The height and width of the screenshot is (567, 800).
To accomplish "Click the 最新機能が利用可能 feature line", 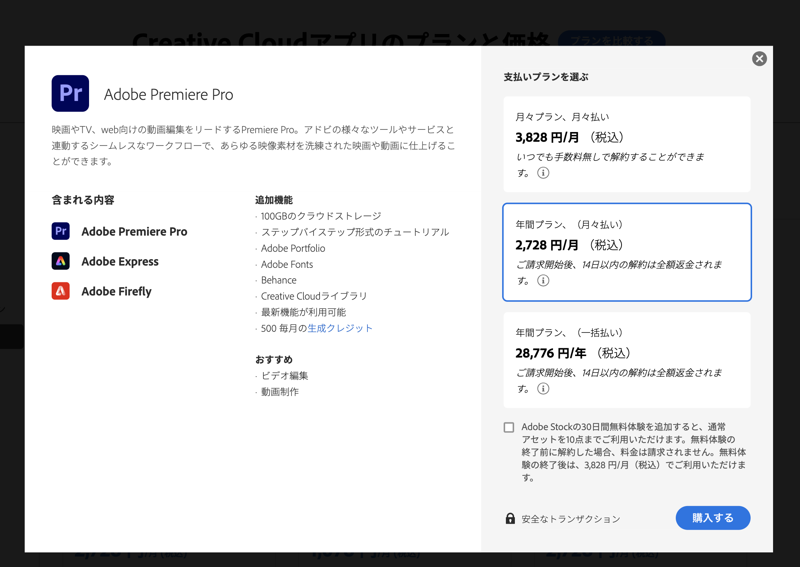I will [x=303, y=312].
